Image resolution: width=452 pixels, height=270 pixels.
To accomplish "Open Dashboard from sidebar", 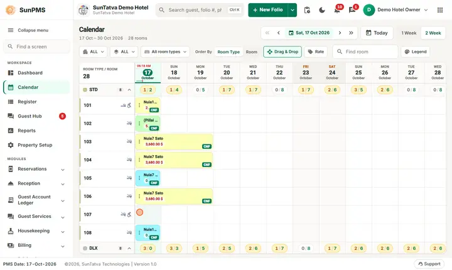I will point(36,73).
